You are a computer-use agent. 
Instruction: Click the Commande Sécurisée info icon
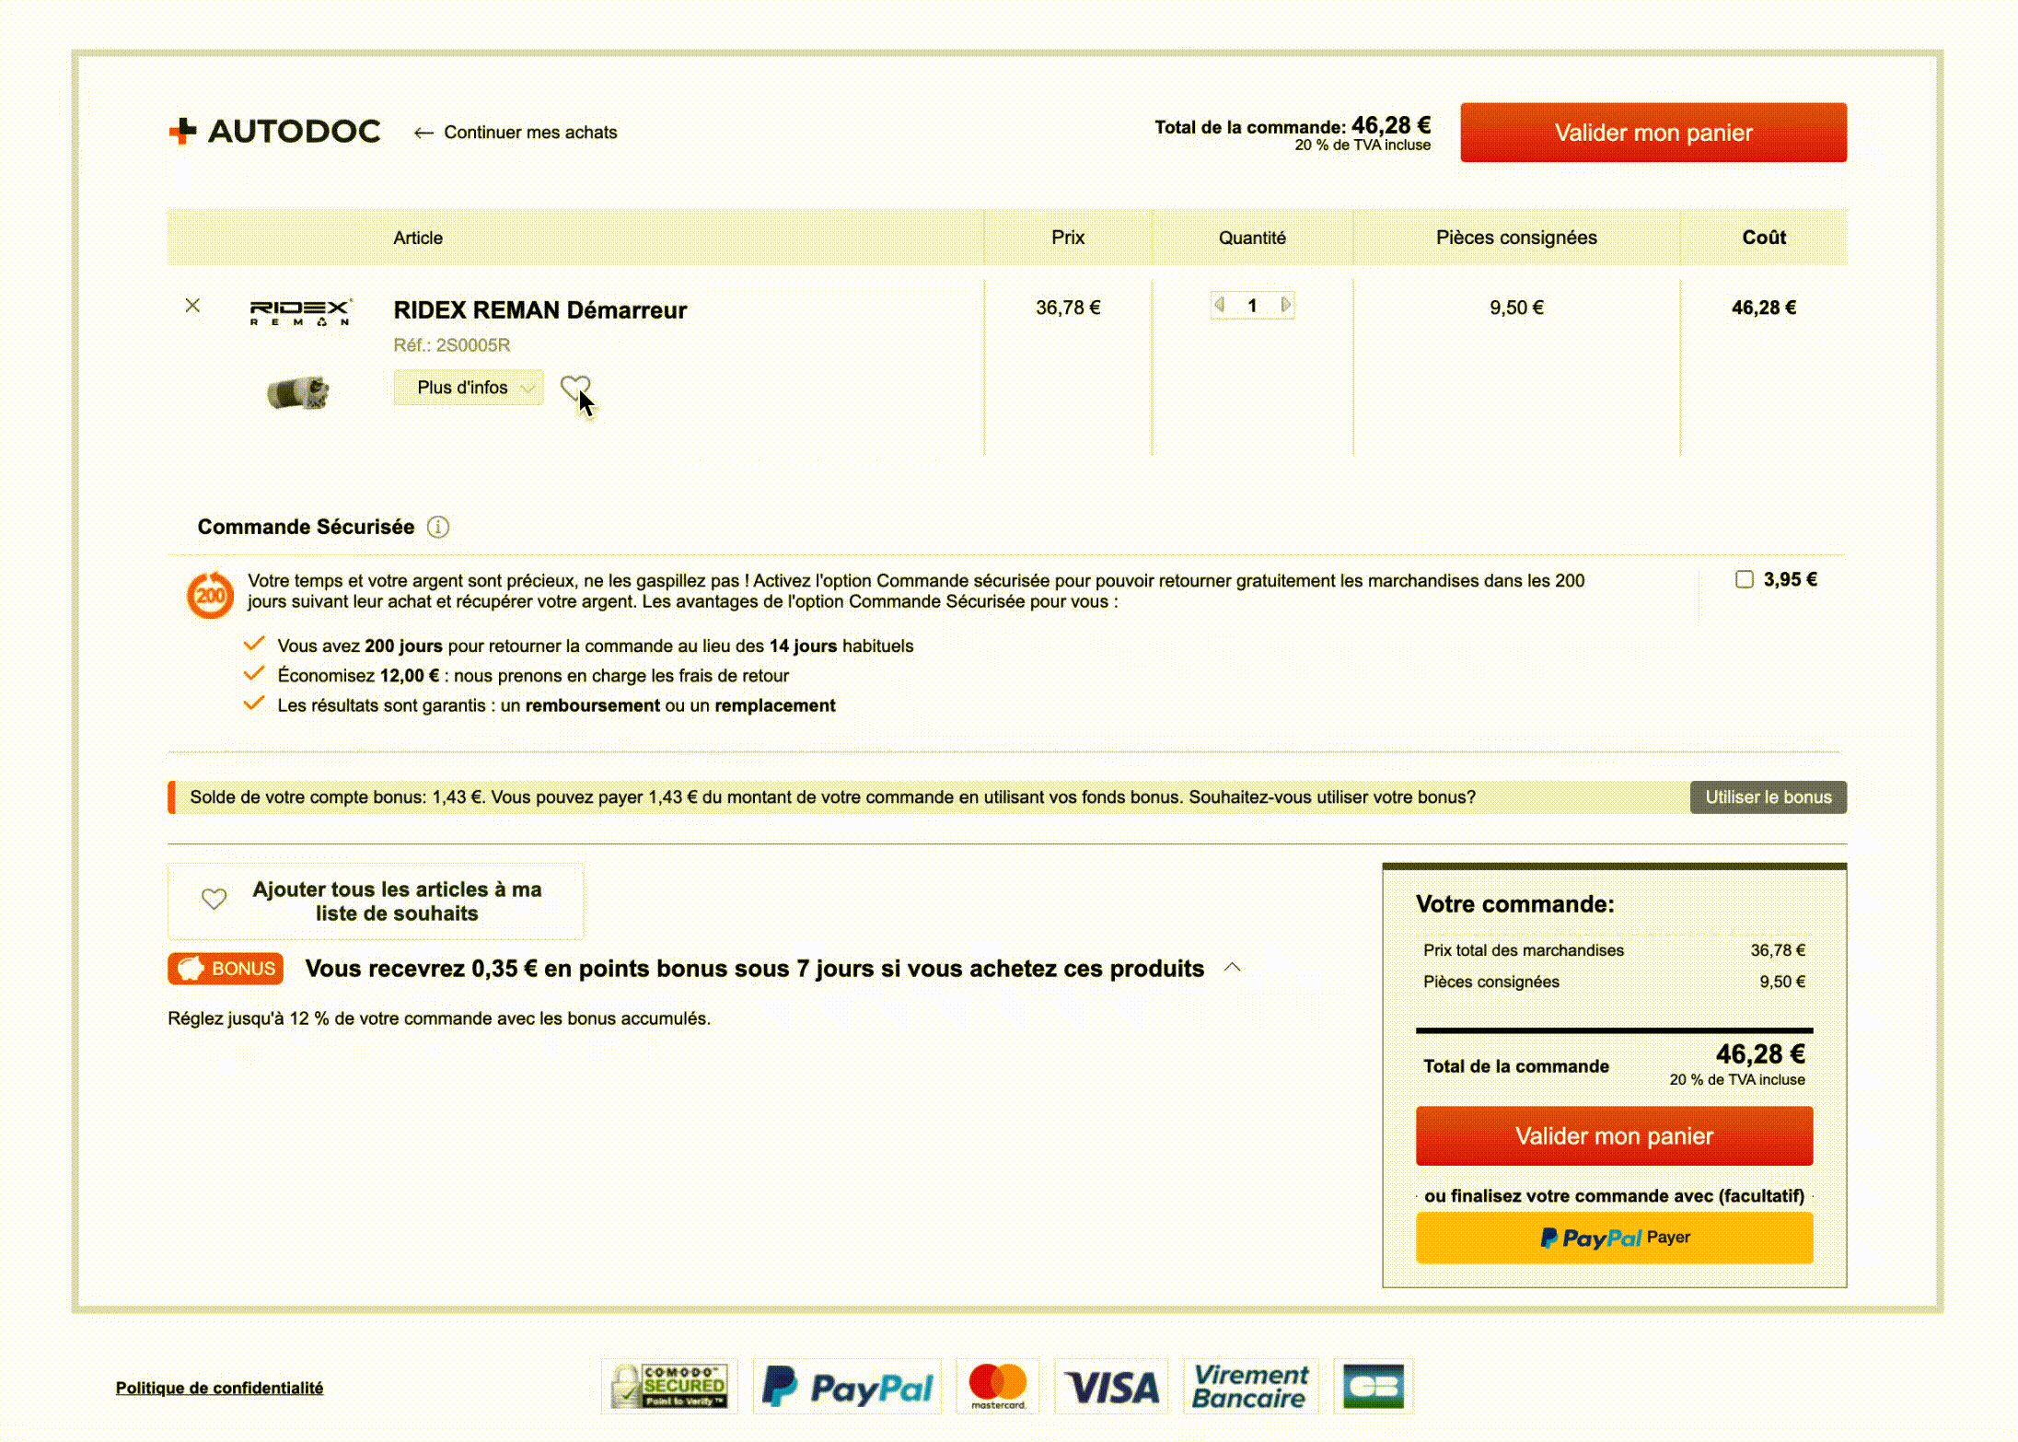[438, 527]
